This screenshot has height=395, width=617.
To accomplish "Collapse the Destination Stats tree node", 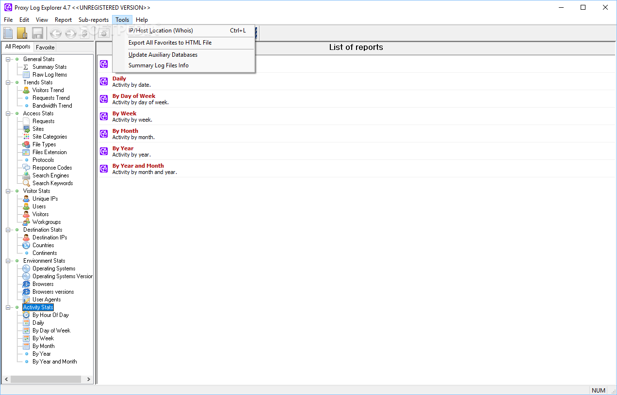I will (x=8, y=230).
